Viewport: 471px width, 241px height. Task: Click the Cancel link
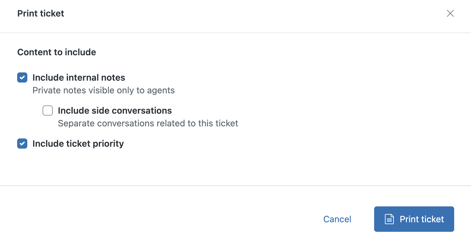(x=337, y=219)
